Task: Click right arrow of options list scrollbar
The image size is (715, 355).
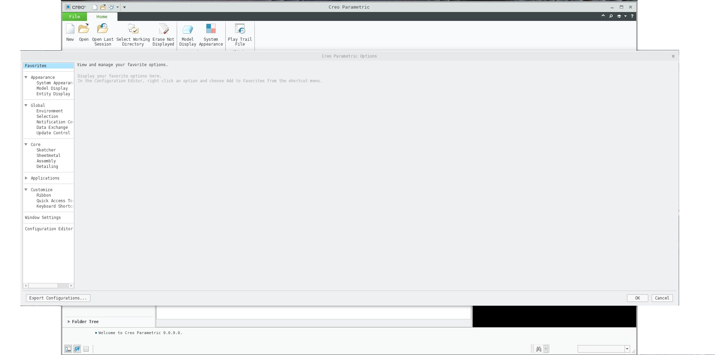Action: 71,285
